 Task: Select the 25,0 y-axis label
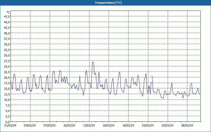point(7,67)
